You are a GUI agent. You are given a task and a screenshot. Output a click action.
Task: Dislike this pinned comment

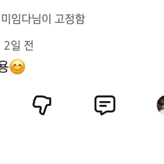(x=42, y=105)
